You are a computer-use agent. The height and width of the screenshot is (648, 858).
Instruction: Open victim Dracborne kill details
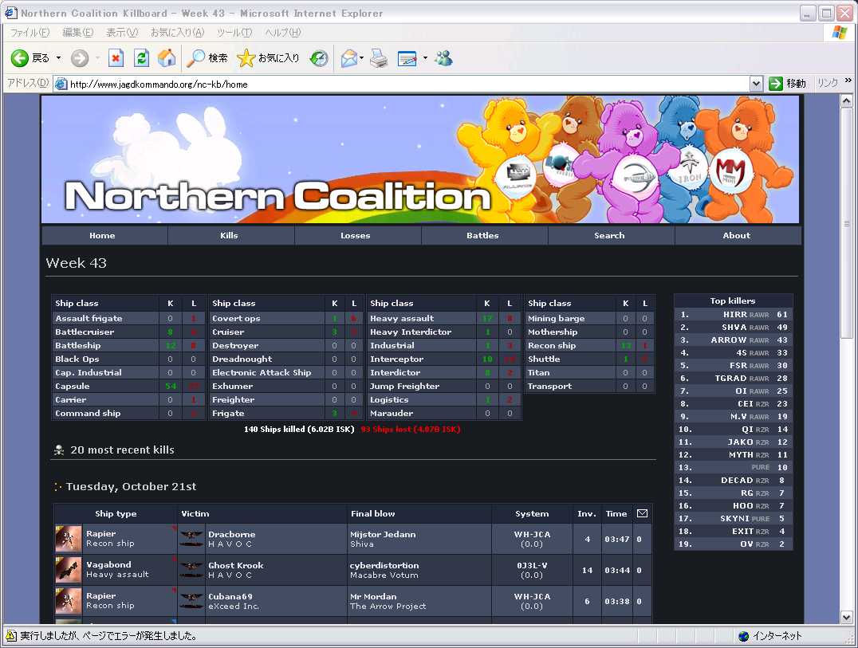231,534
